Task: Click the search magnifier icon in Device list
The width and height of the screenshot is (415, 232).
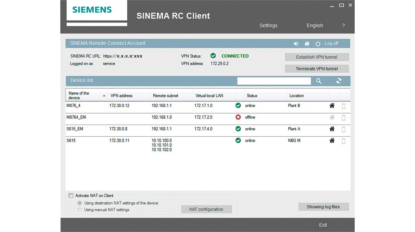Action: 319,81
